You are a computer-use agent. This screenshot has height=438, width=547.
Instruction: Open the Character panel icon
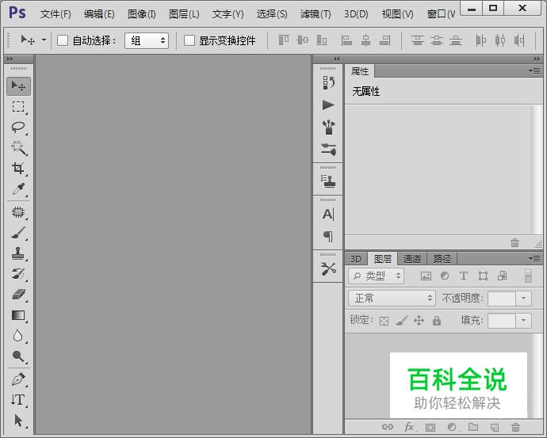click(328, 214)
